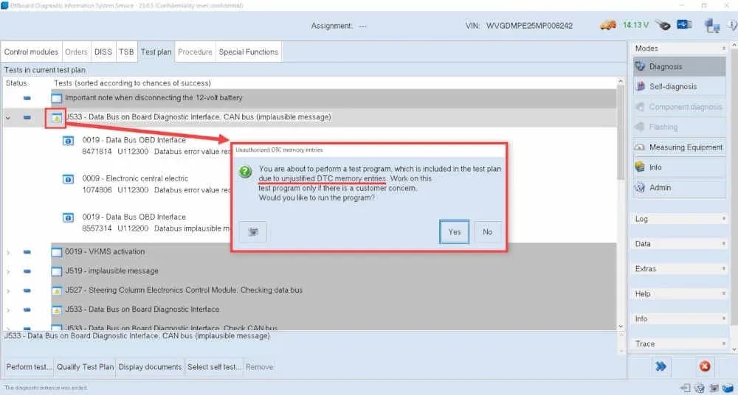Expand the Extras section in the sidebar
This screenshot has width=738, height=395.
pos(679,269)
